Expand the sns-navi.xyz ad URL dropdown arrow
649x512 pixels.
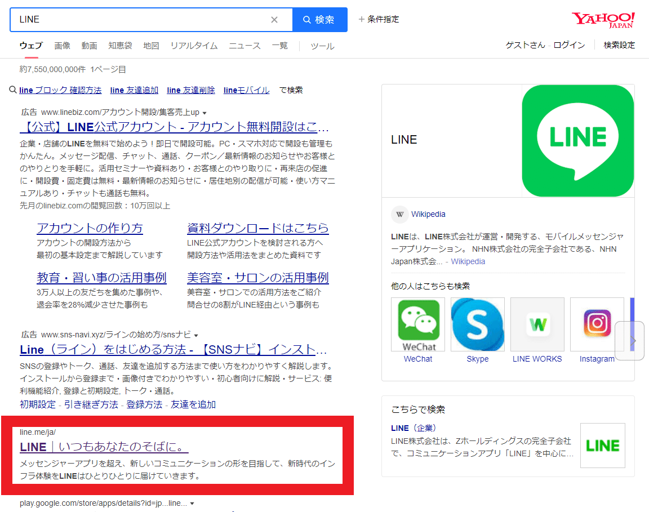coord(196,335)
